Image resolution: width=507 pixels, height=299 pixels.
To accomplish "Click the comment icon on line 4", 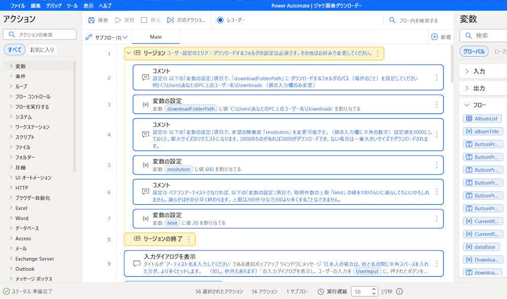I will coord(146,134).
